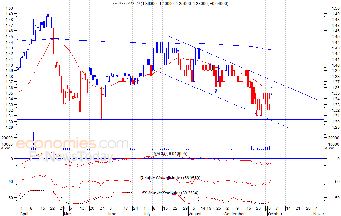Click the June month label
The image size is (341, 216).
pos(112,214)
